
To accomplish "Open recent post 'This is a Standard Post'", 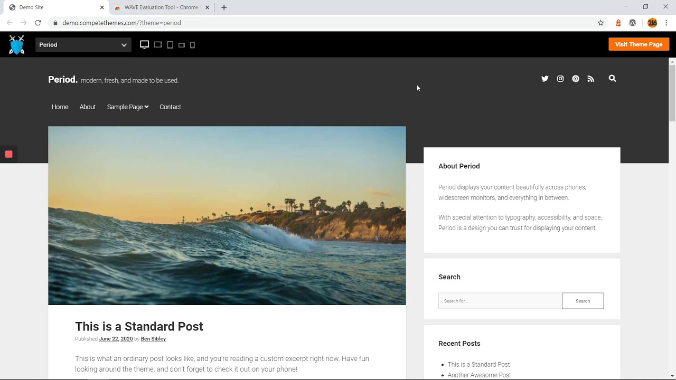I will 478,365.
